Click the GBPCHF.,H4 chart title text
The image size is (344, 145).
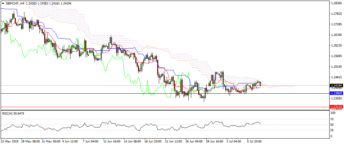point(15,3)
